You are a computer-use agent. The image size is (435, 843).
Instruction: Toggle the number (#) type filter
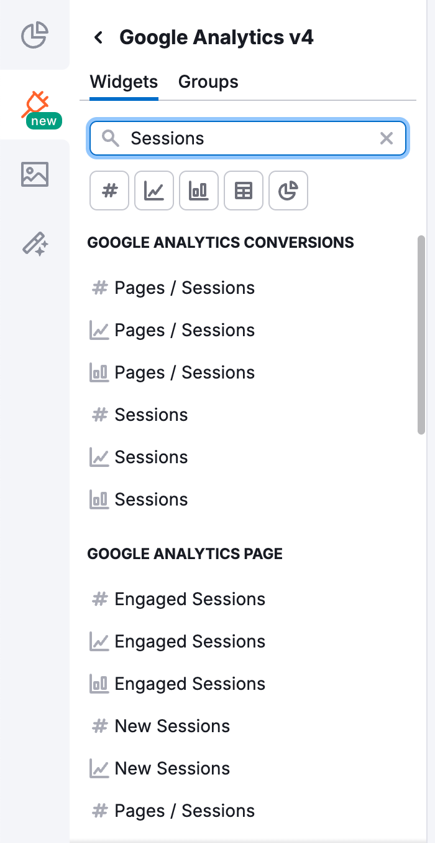pyautogui.click(x=109, y=191)
